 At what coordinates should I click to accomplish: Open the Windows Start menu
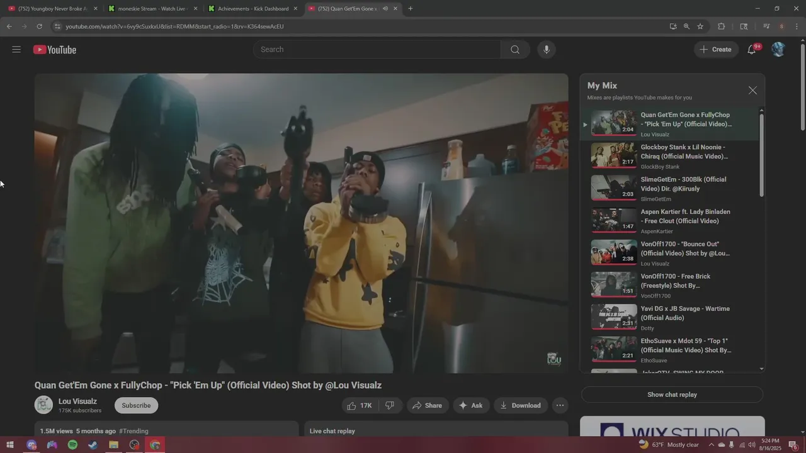tap(10, 445)
